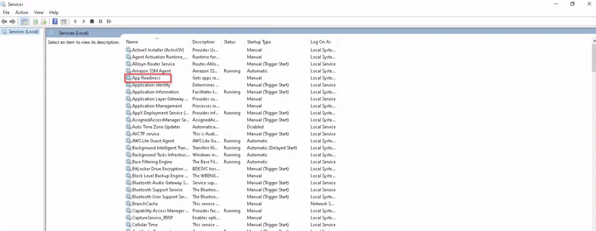Click the Restart Service toolbar icon
Screen dimensions: 596x231
[x=109, y=22]
